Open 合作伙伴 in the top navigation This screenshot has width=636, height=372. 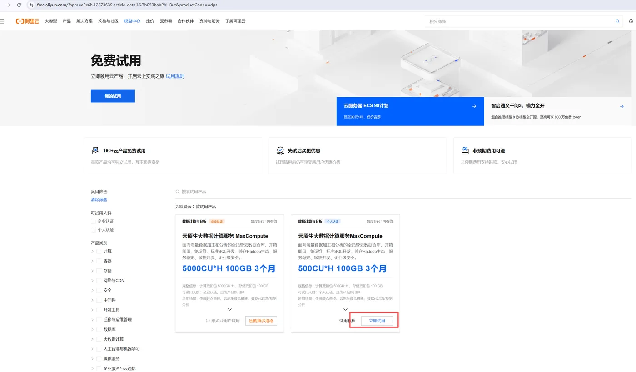pyautogui.click(x=186, y=21)
